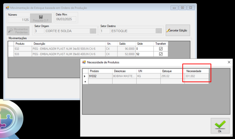
Task: Select Saldo cell 96,0000
Action: point(126,49)
